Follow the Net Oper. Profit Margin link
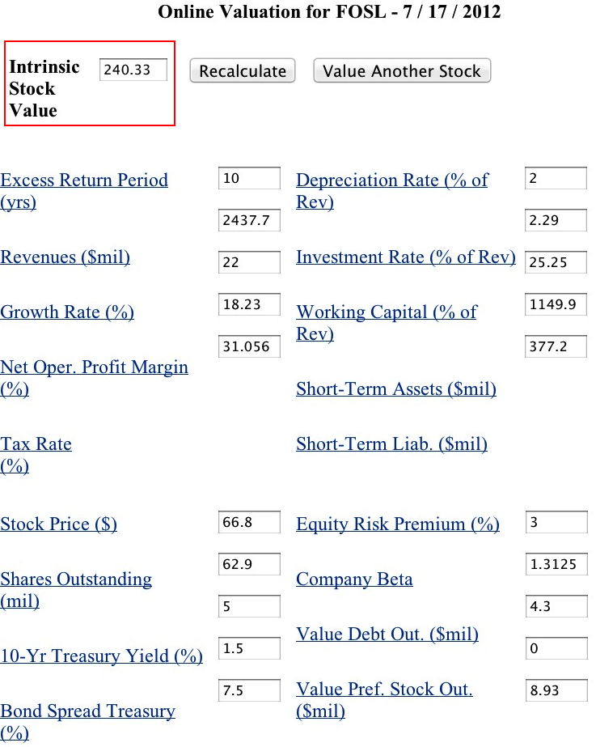596x747 pixels. click(x=94, y=367)
